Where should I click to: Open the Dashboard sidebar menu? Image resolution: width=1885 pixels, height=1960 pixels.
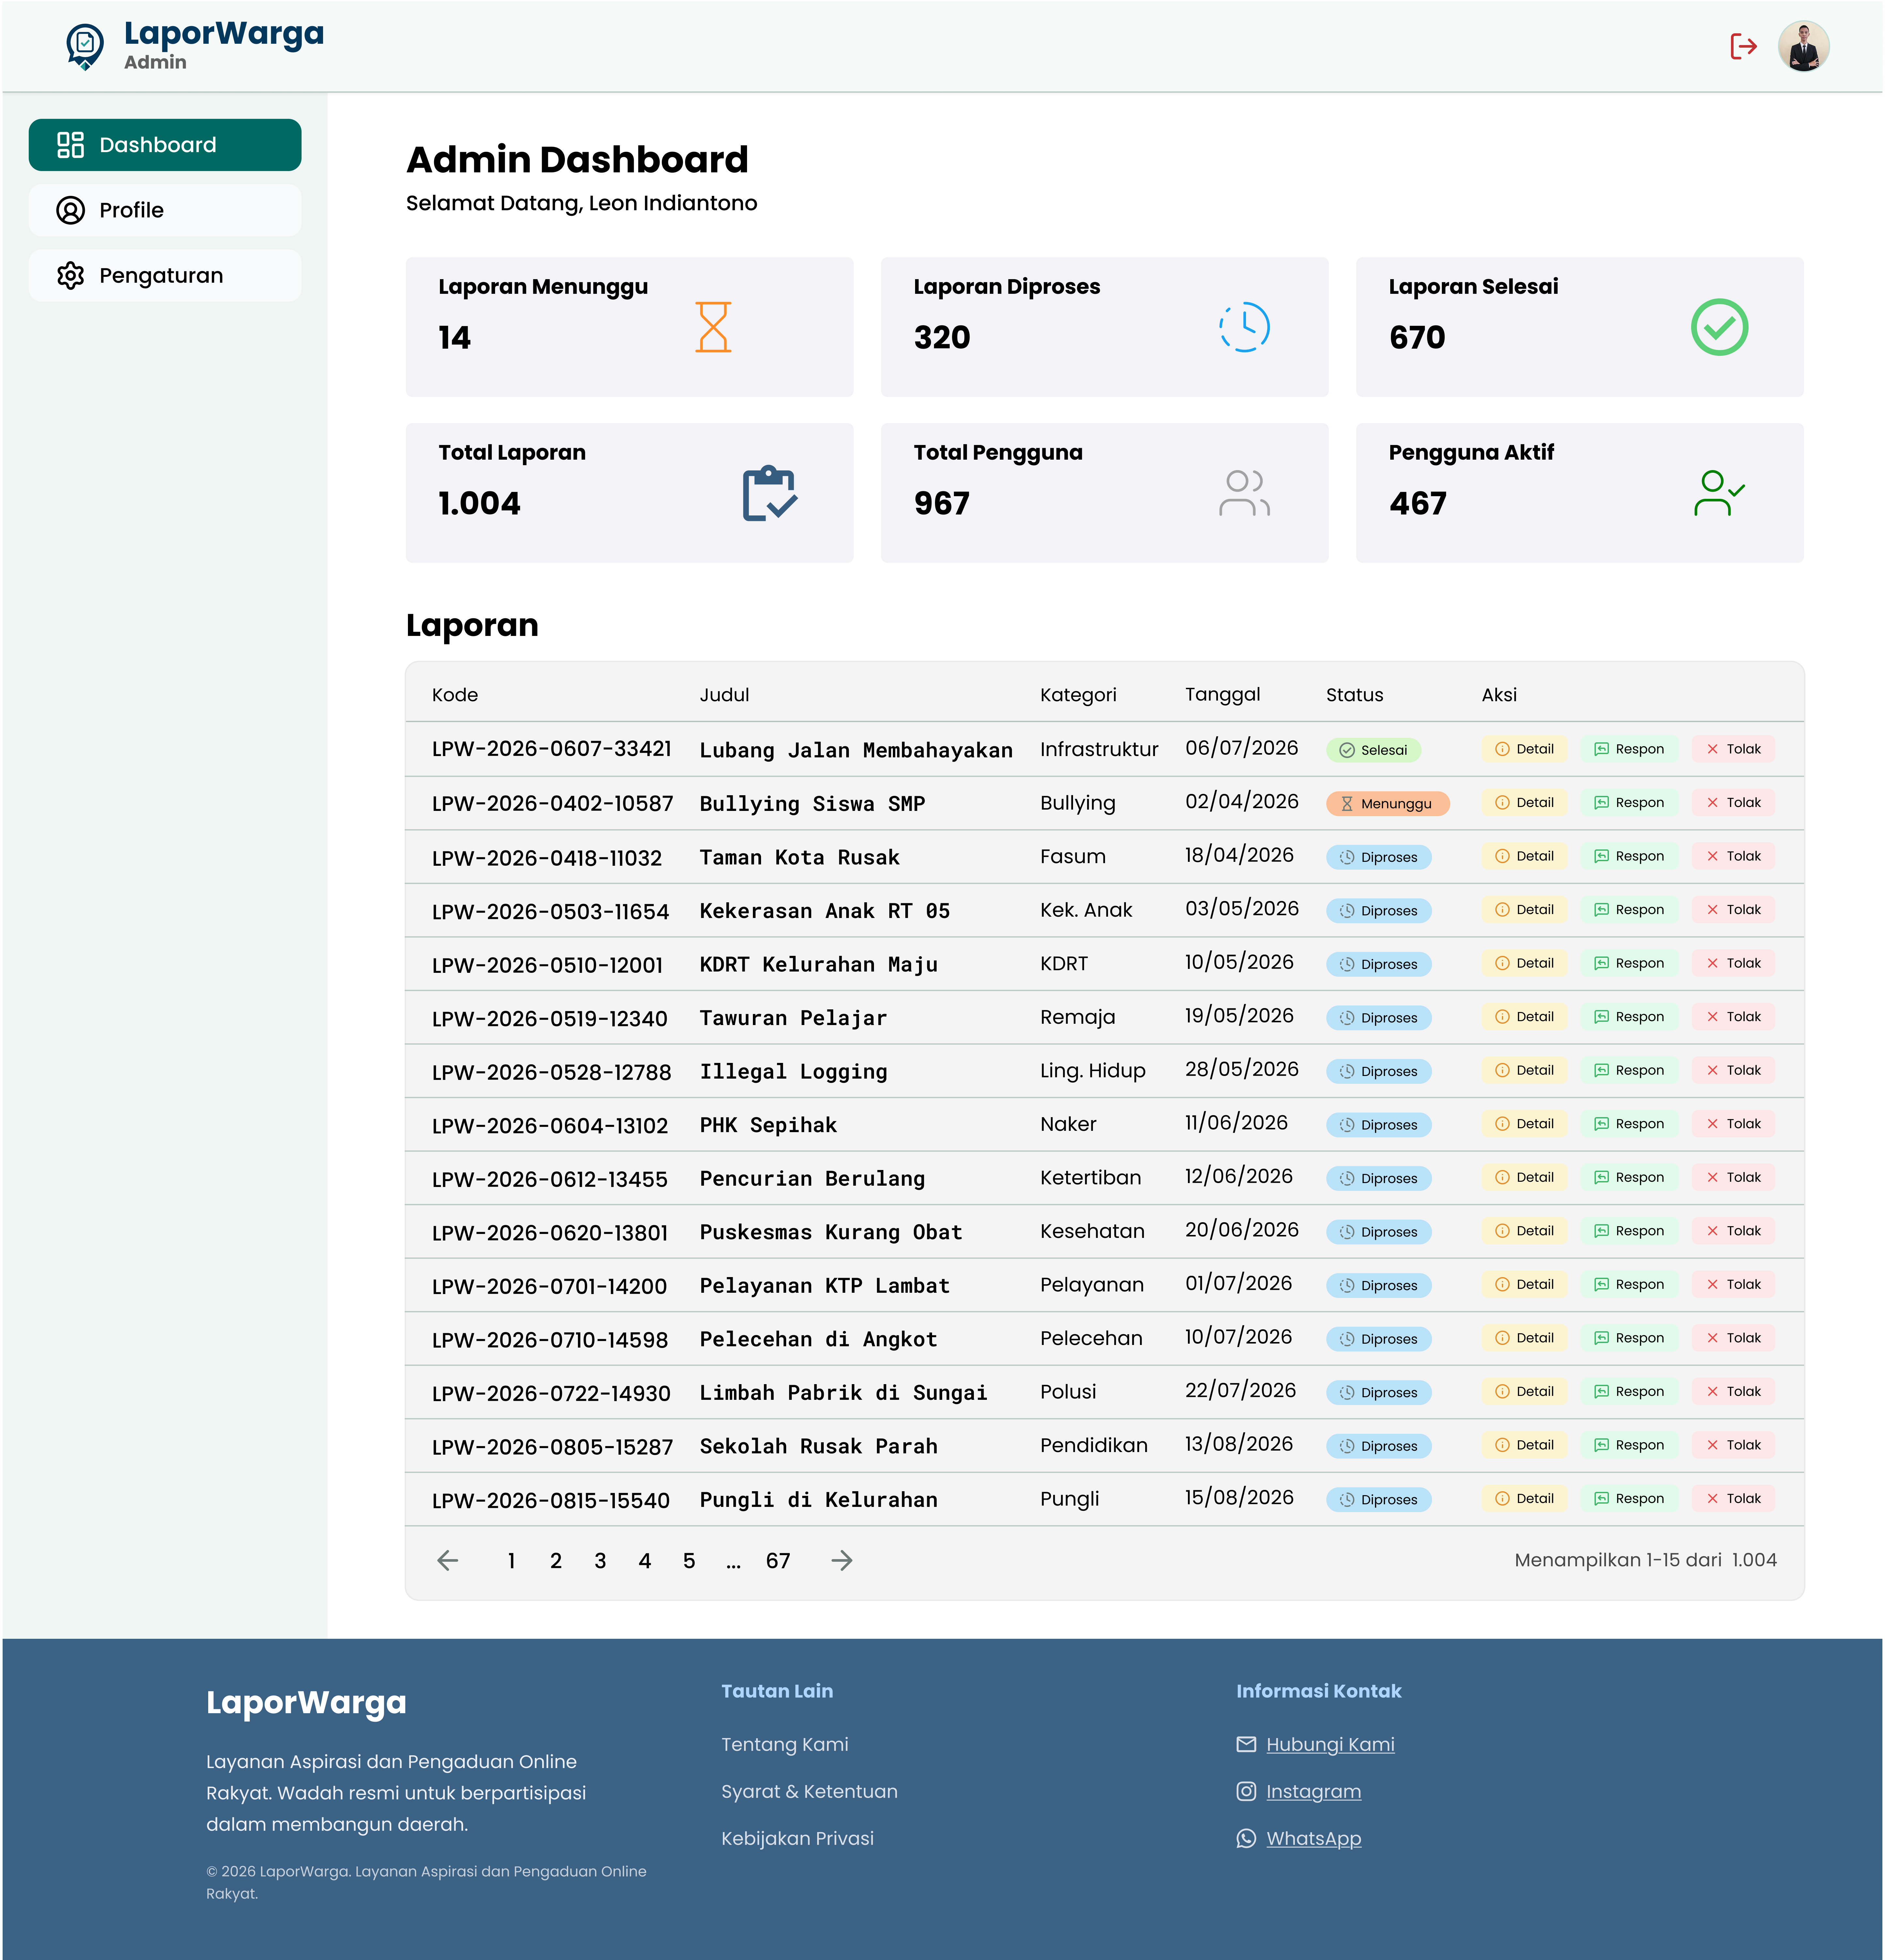point(165,145)
